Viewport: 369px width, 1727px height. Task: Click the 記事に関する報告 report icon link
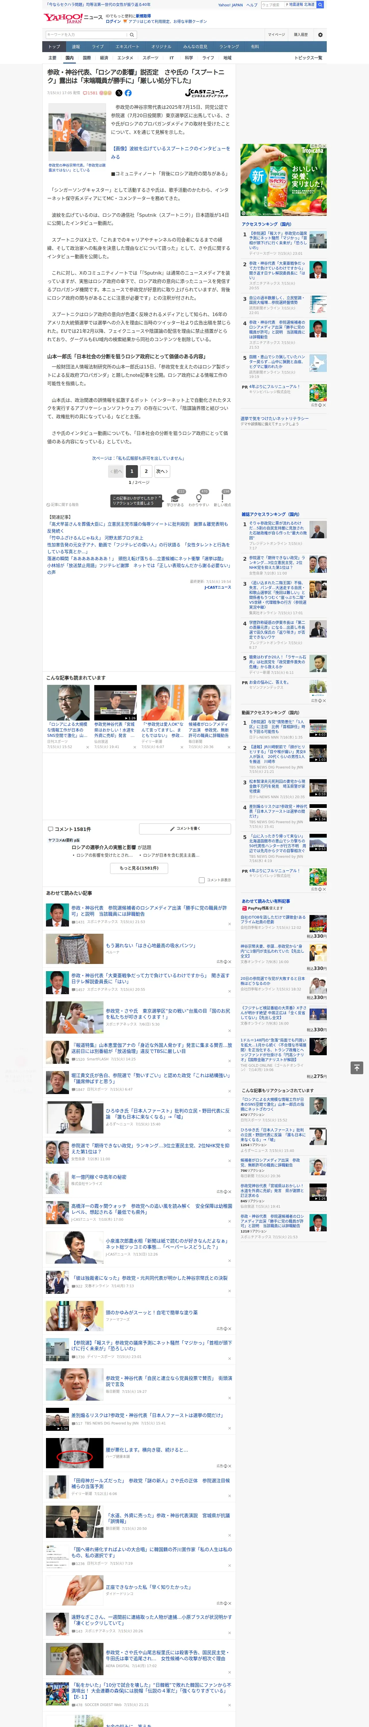[x=62, y=505]
